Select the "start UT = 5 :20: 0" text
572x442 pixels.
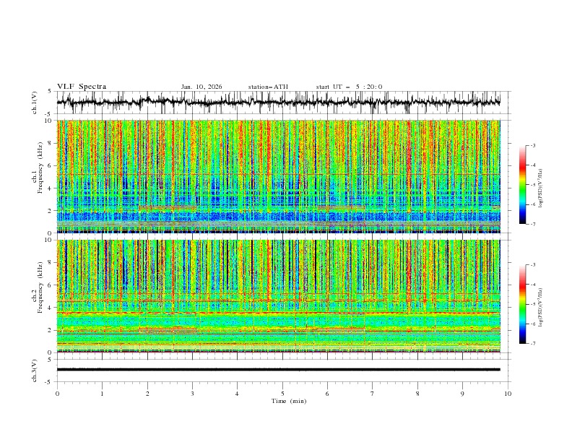click(x=349, y=87)
